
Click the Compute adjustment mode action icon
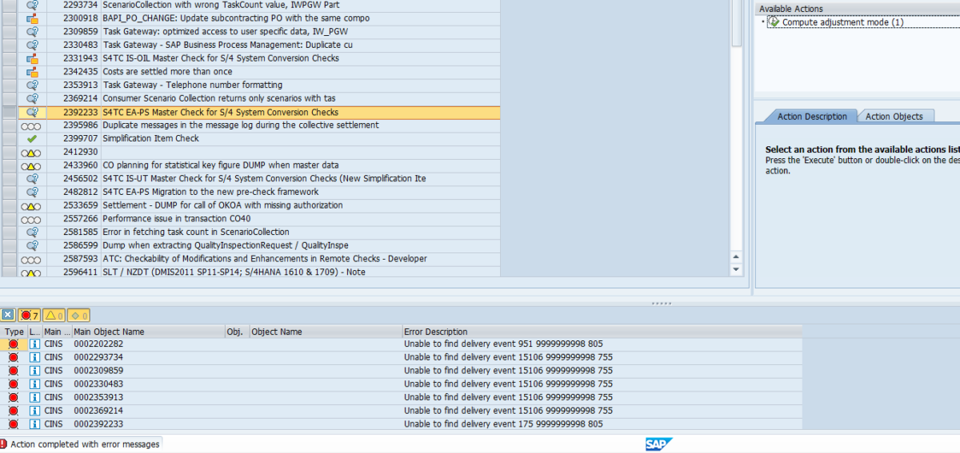774,22
